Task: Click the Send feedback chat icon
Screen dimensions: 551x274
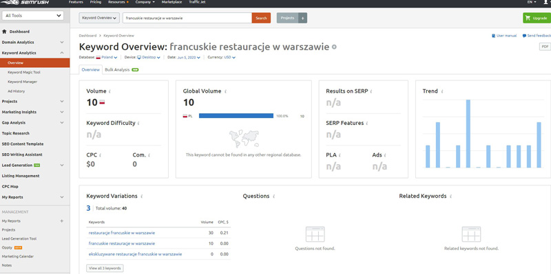Action: pyautogui.click(x=524, y=36)
